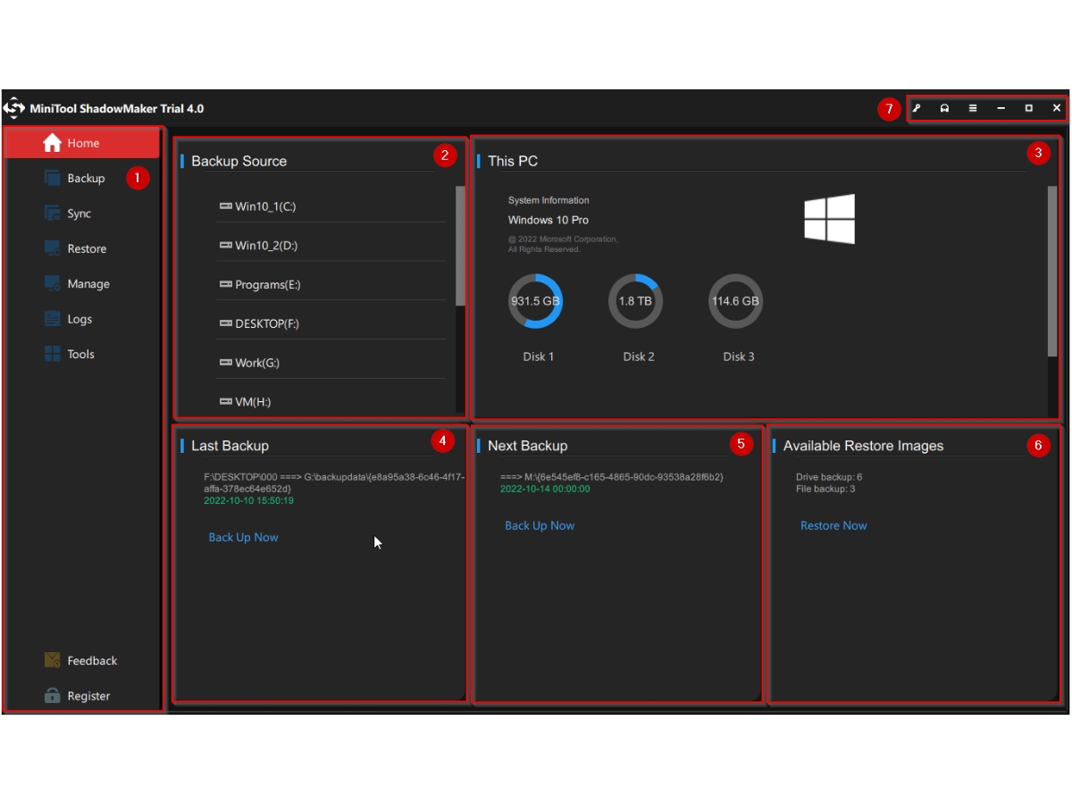Click the Logs icon in the sidebar
The height and width of the screenshot is (804, 1072).
(x=53, y=319)
